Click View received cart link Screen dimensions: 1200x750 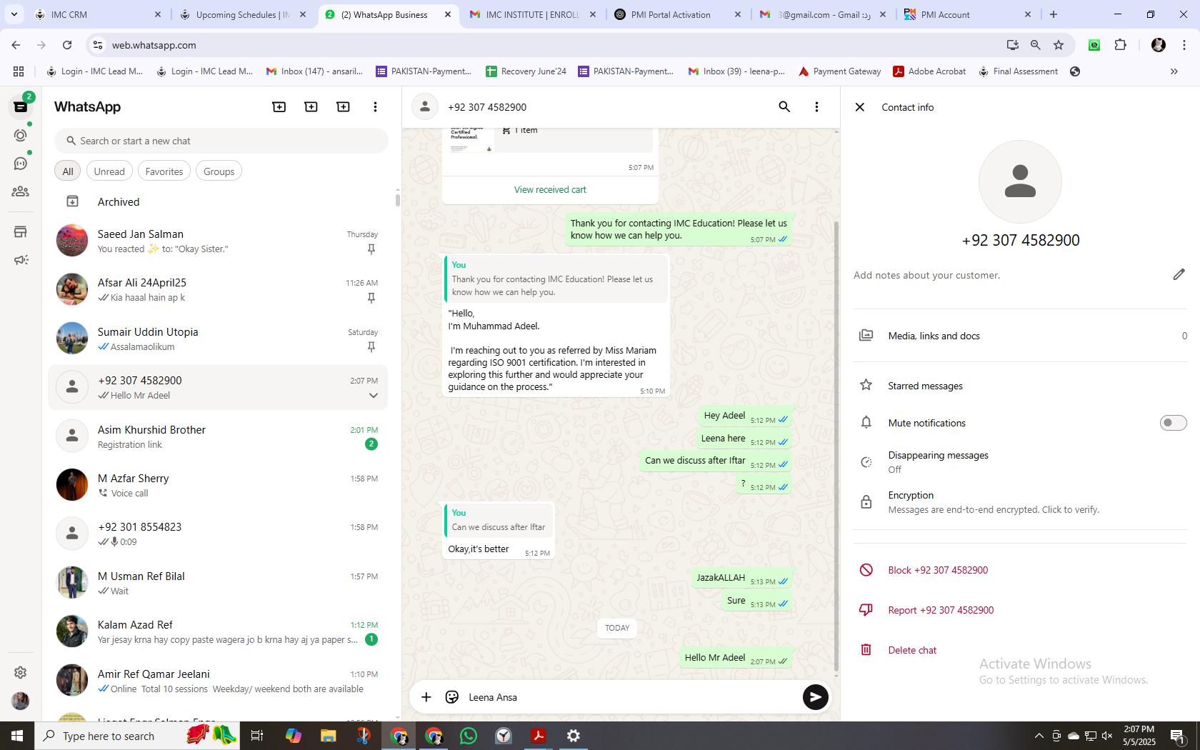550,189
